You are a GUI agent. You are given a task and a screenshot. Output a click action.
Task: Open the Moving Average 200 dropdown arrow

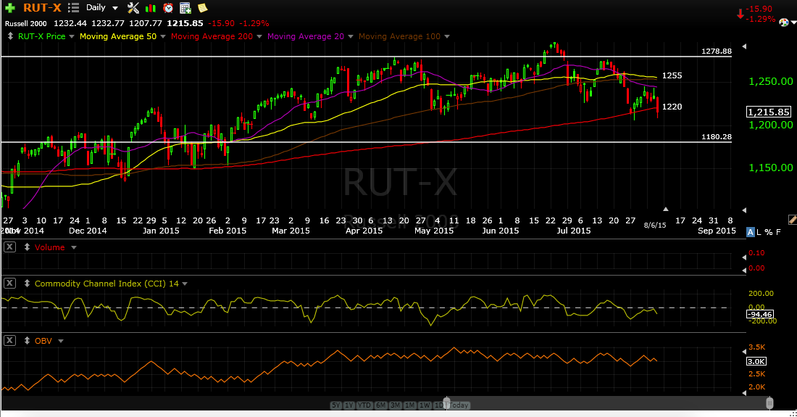click(x=259, y=36)
